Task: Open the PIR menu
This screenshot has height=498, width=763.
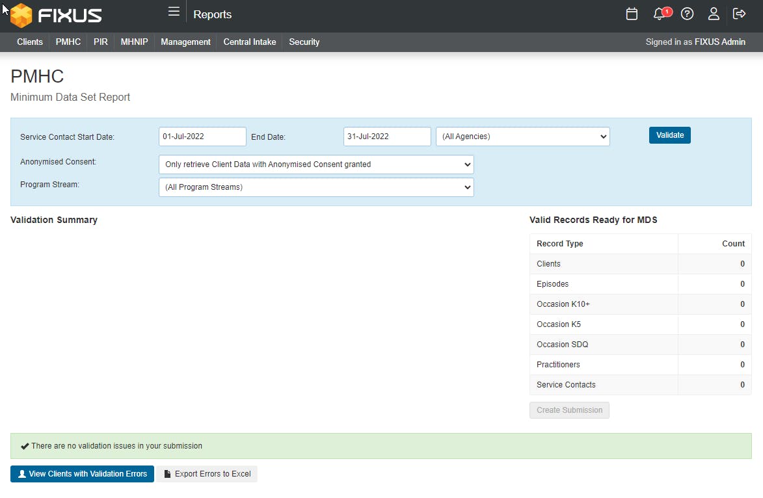Action: click(x=101, y=42)
